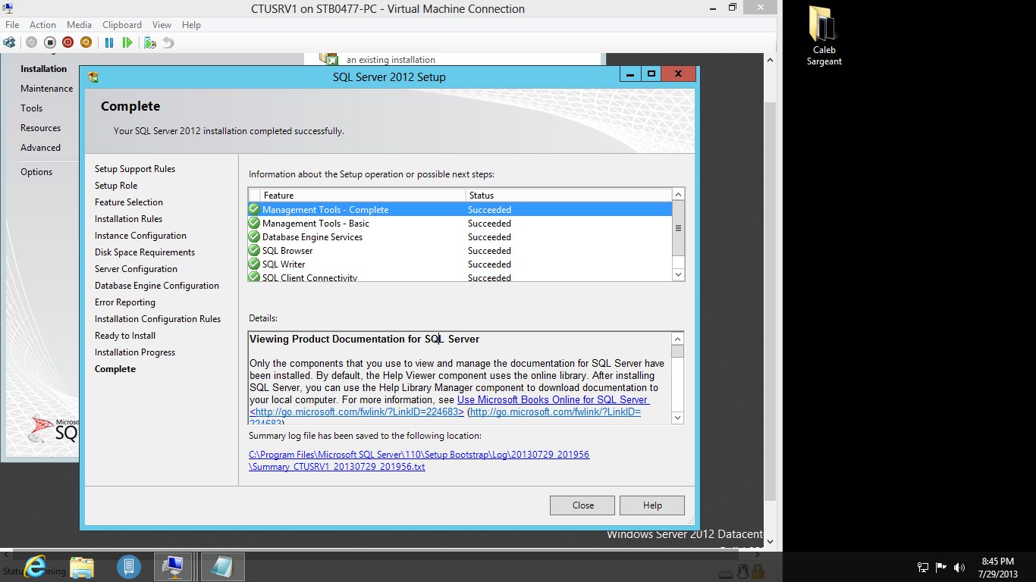The width and height of the screenshot is (1036, 582).
Task: Select Maintenance in the Installation Center sidebar
Action: (47, 89)
